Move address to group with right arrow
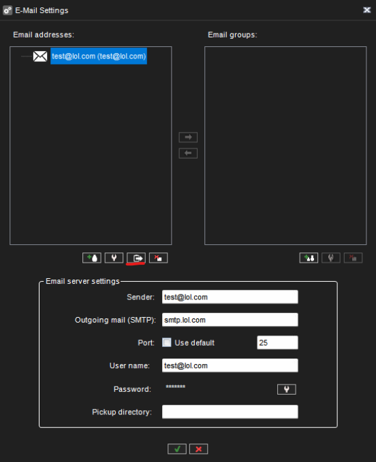Viewport: 376px width, 462px height. pyautogui.click(x=188, y=137)
